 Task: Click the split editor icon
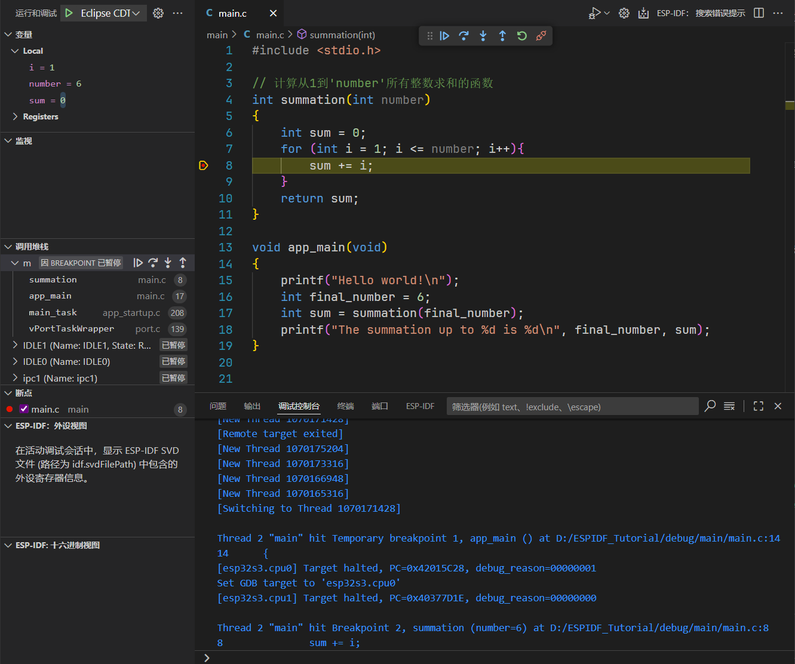point(759,13)
